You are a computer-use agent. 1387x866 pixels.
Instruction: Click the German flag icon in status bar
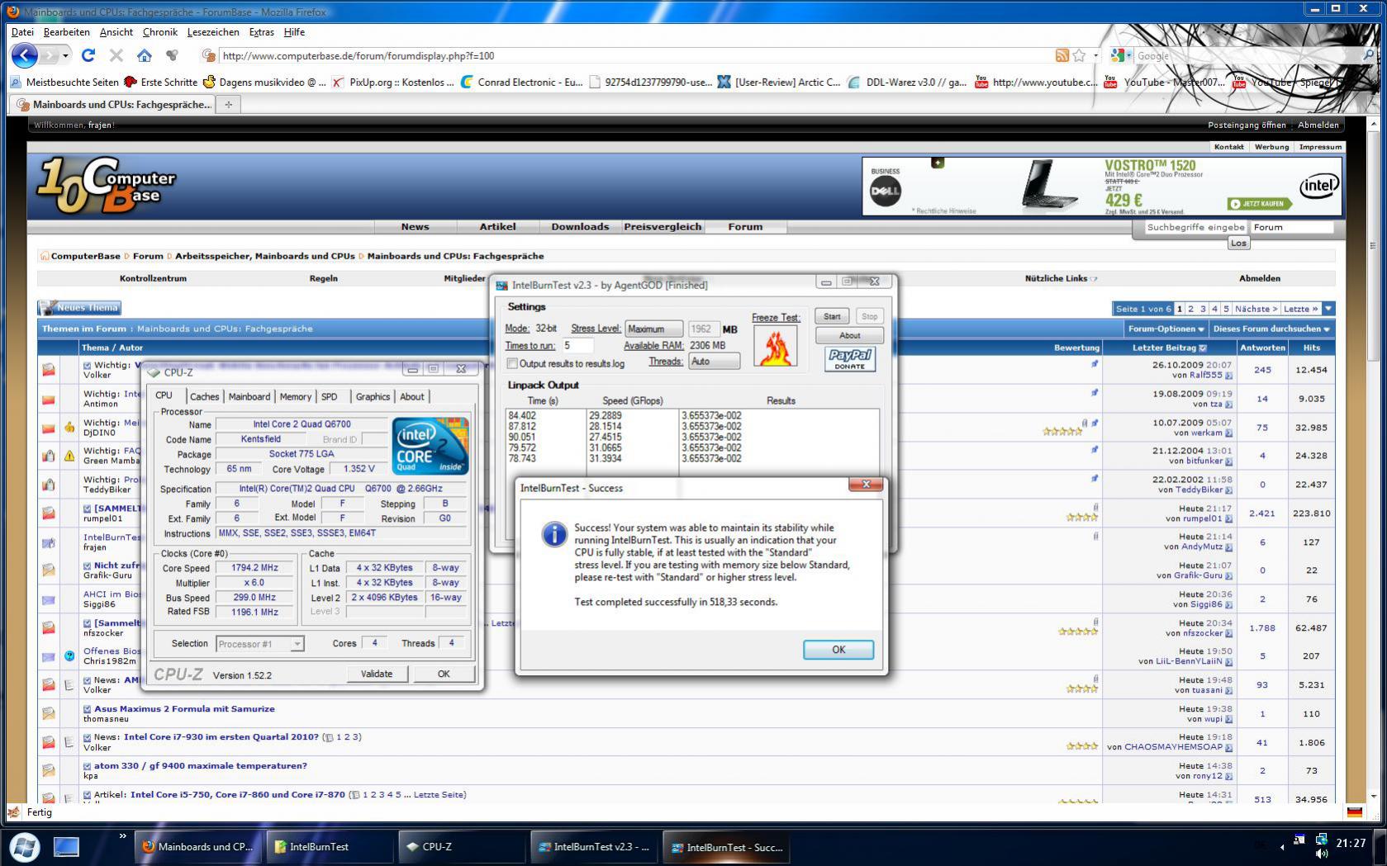1354,812
